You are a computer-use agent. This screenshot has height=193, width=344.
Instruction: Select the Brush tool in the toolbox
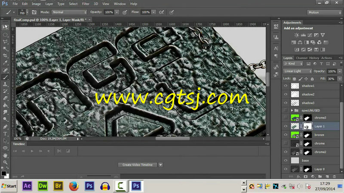tap(5, 77)
